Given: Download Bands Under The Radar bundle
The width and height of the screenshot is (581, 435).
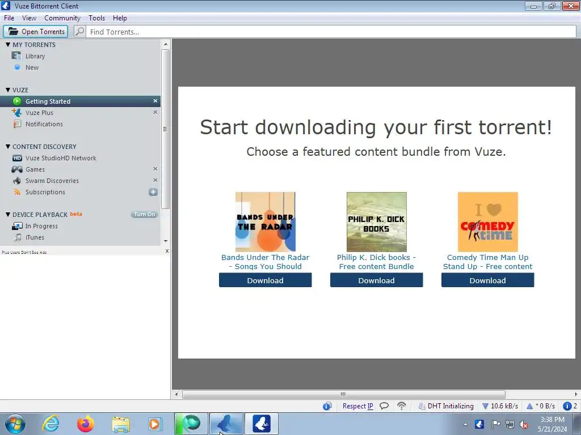Looking at the screenshot, I should click(266, 280).
